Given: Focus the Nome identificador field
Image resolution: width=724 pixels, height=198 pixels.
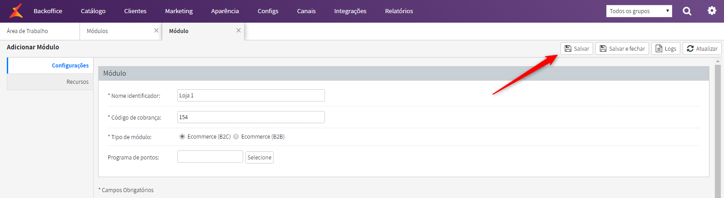Looking at the screenshot, I should pos(251,95).
